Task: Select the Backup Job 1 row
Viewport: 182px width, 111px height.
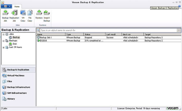Action: [x=109, y=37]
